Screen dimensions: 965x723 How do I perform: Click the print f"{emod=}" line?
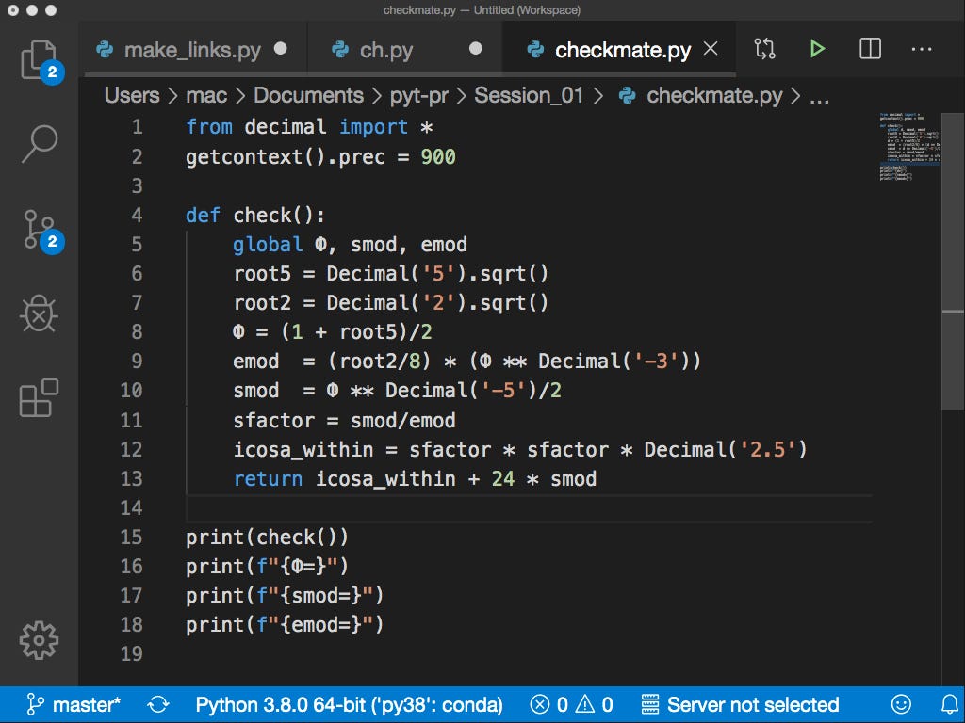coord(285,625)
